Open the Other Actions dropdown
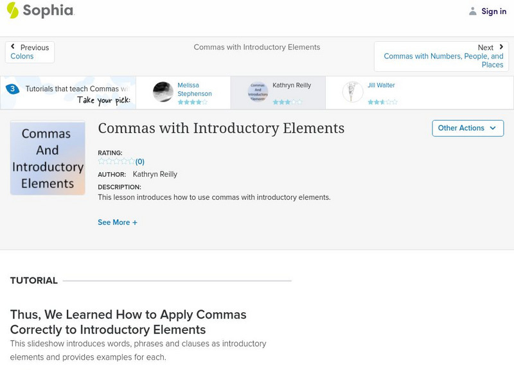 (x=468, y=128)
